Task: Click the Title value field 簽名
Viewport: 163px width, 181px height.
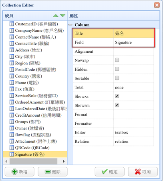Action: coord(133,33)
